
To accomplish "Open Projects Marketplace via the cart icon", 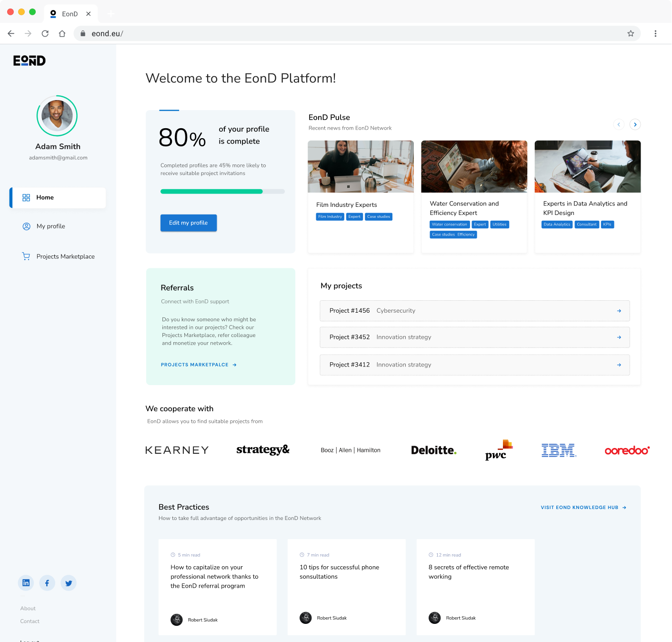I will pos(26,256).
